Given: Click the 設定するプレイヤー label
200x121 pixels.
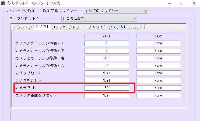Looking at the screenshot, I should coord(60,10).
